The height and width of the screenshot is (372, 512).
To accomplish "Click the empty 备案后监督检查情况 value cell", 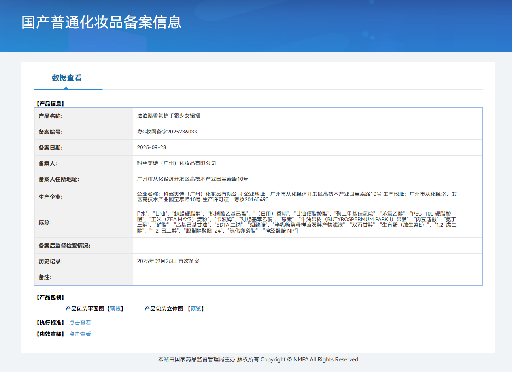I will (307, 245).
